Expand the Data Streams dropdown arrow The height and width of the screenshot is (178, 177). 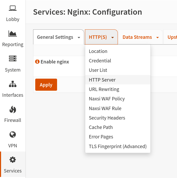[x=158, y=37]
